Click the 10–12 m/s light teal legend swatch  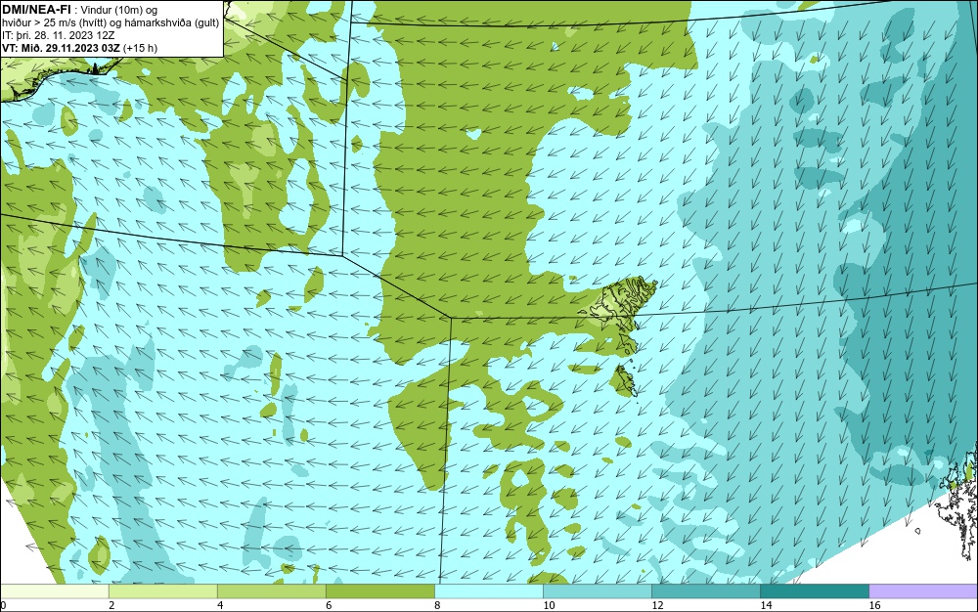tap(598, 590)
